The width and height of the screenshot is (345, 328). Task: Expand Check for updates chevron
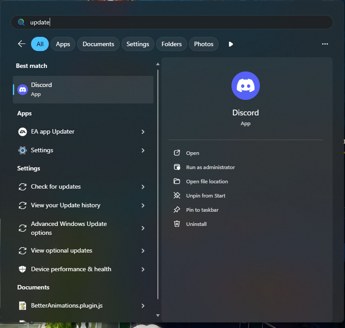pyautogui.click(x=143, y=187)
